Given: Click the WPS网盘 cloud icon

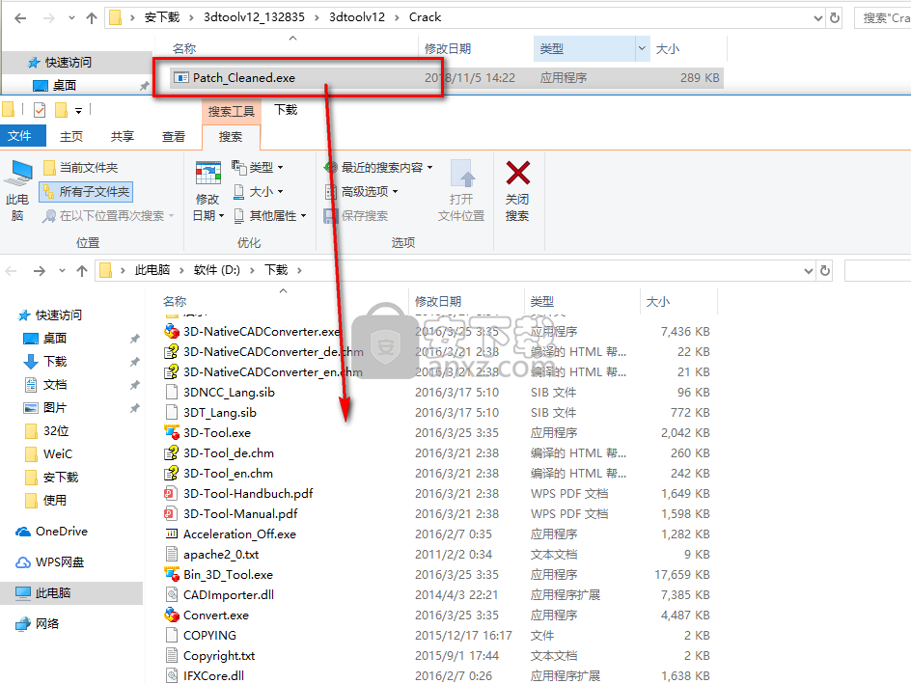Looking at the screenshot, I should point(22,562).
